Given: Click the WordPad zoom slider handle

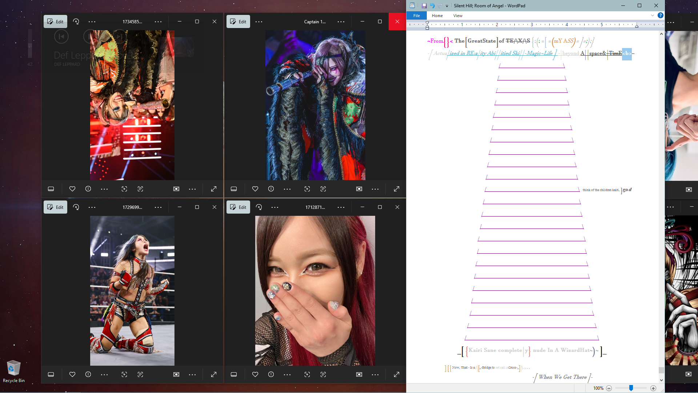Looking at the screenshot, I should [631, 388].
